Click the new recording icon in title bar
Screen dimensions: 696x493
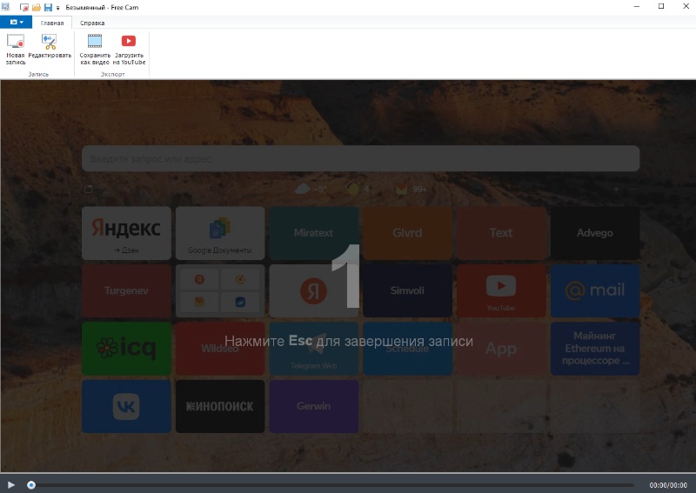(x=24, y=8)
